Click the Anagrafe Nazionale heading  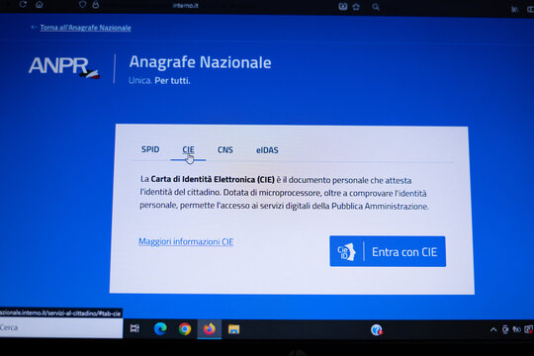coord(200,62)
